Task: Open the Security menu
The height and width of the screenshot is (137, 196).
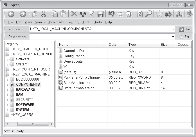Action: [x=73, y=22]
